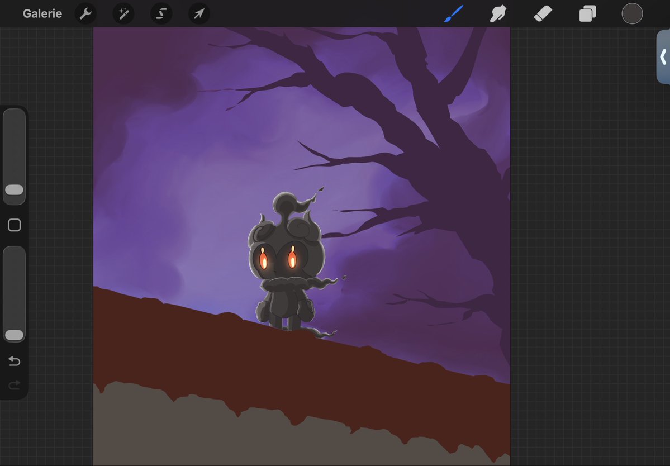Tap the square modify button on sidebar

point(14,225)
